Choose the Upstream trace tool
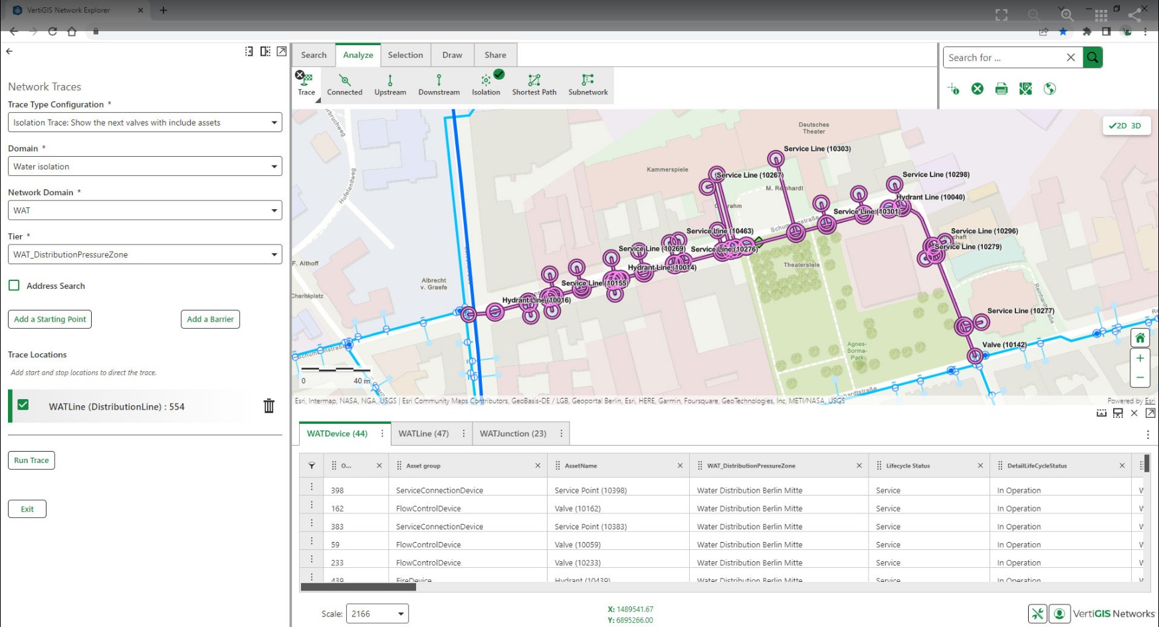The height and width of the screenshot is (627, 1159). [x=390, y=85]
